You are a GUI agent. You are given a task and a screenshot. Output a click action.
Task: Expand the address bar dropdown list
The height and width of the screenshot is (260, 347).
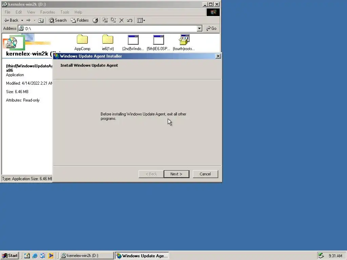coord(199,28)
